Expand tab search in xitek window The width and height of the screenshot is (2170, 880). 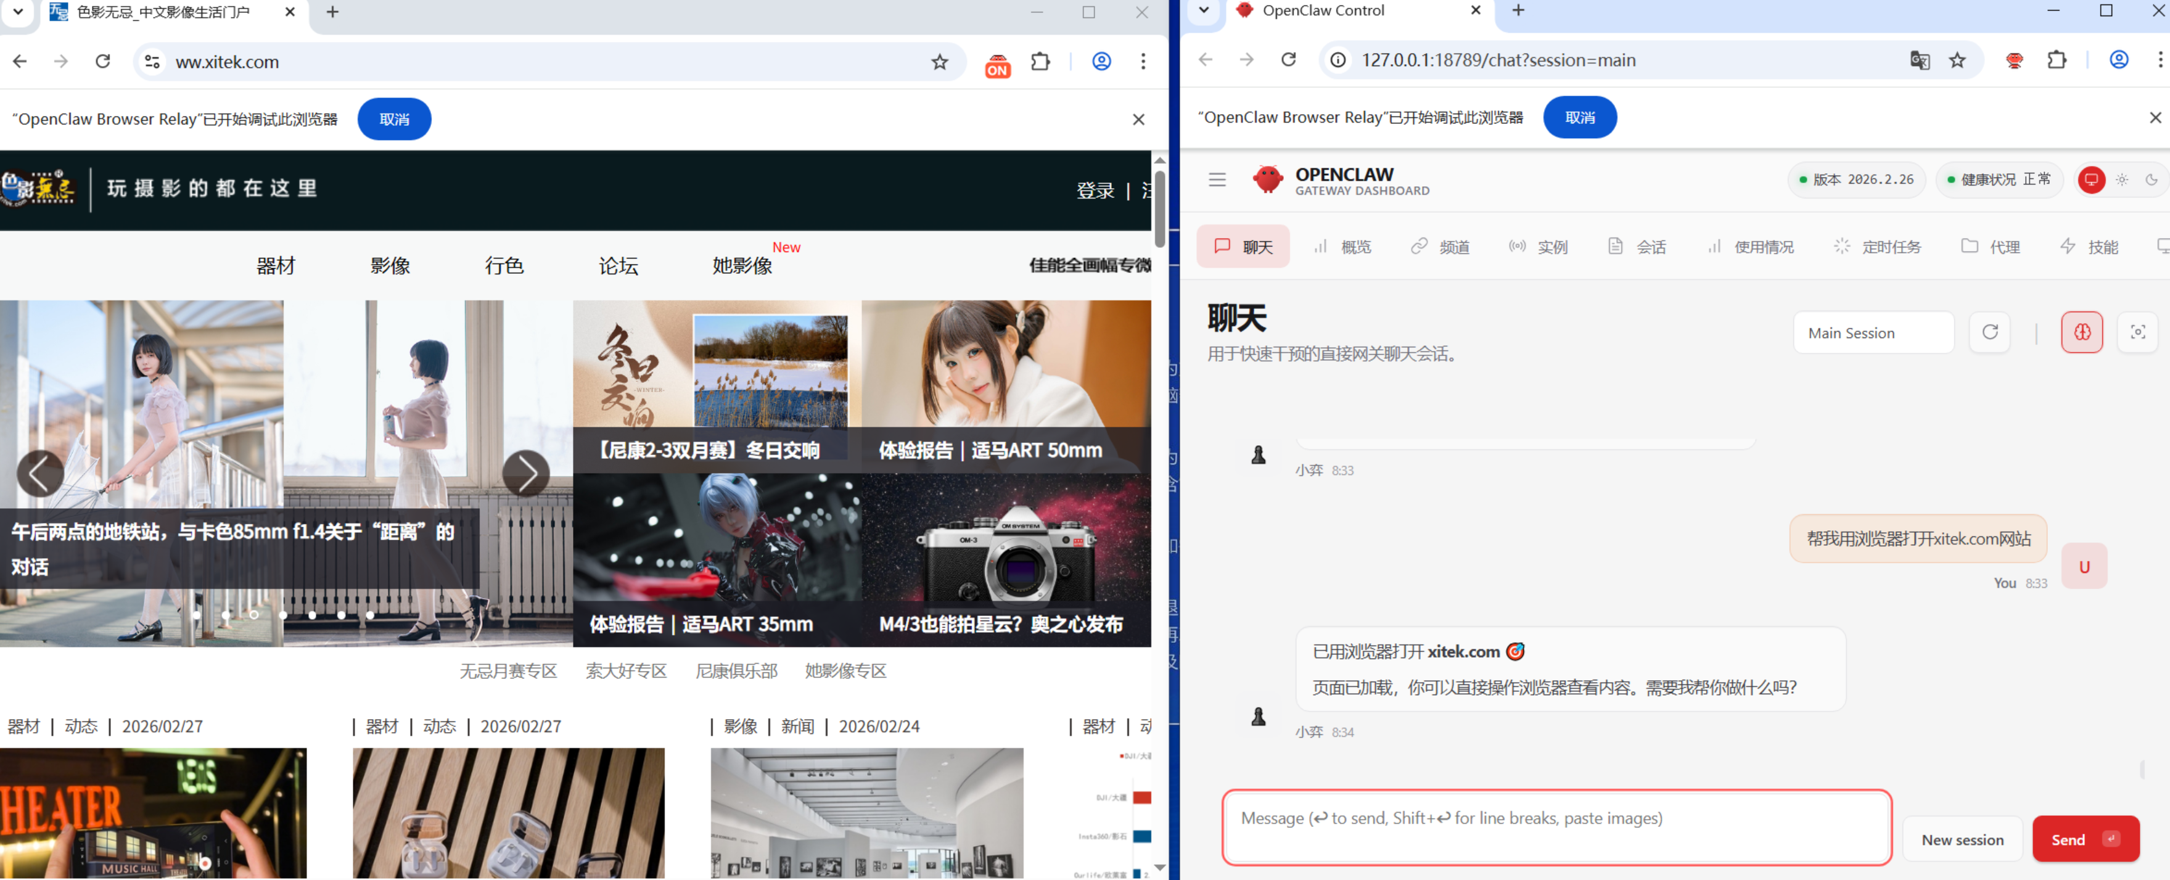coord(18,12)
